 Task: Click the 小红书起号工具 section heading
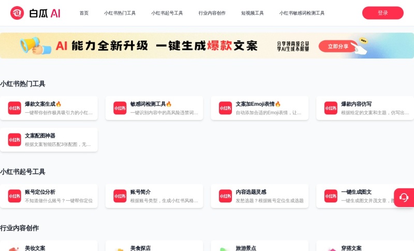[23, 172]
